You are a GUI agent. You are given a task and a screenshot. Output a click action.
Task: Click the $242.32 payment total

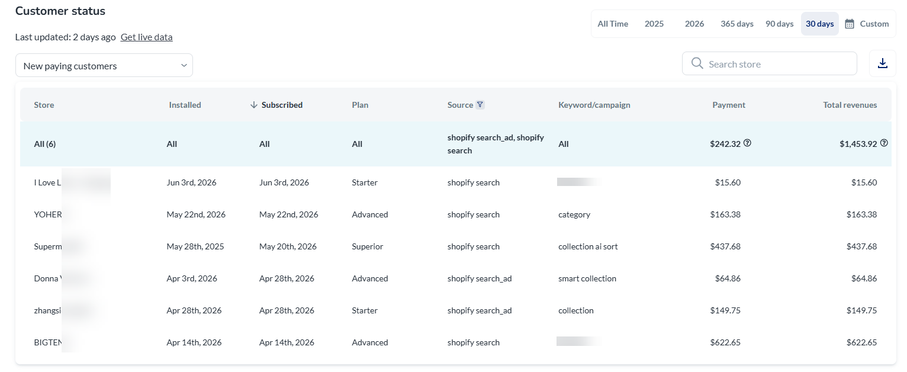coord(725,143)
